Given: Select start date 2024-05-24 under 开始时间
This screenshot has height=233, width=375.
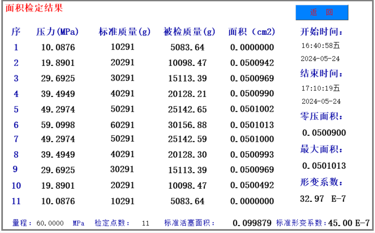Looking at the screenshot, I should [320, 59].
